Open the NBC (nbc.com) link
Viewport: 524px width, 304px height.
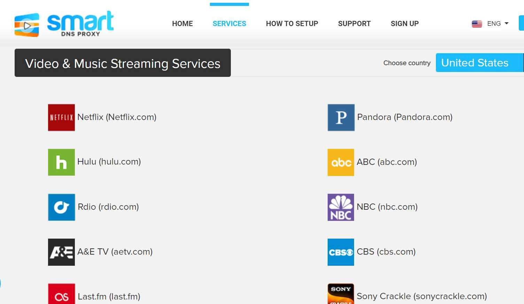387,207
